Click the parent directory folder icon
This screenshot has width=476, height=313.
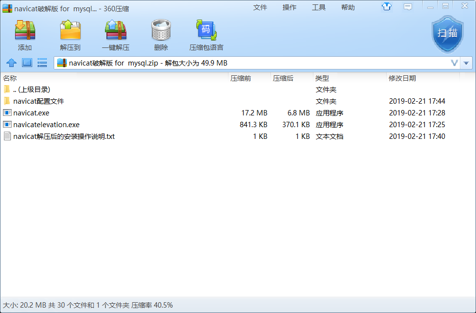pos(7,89)
